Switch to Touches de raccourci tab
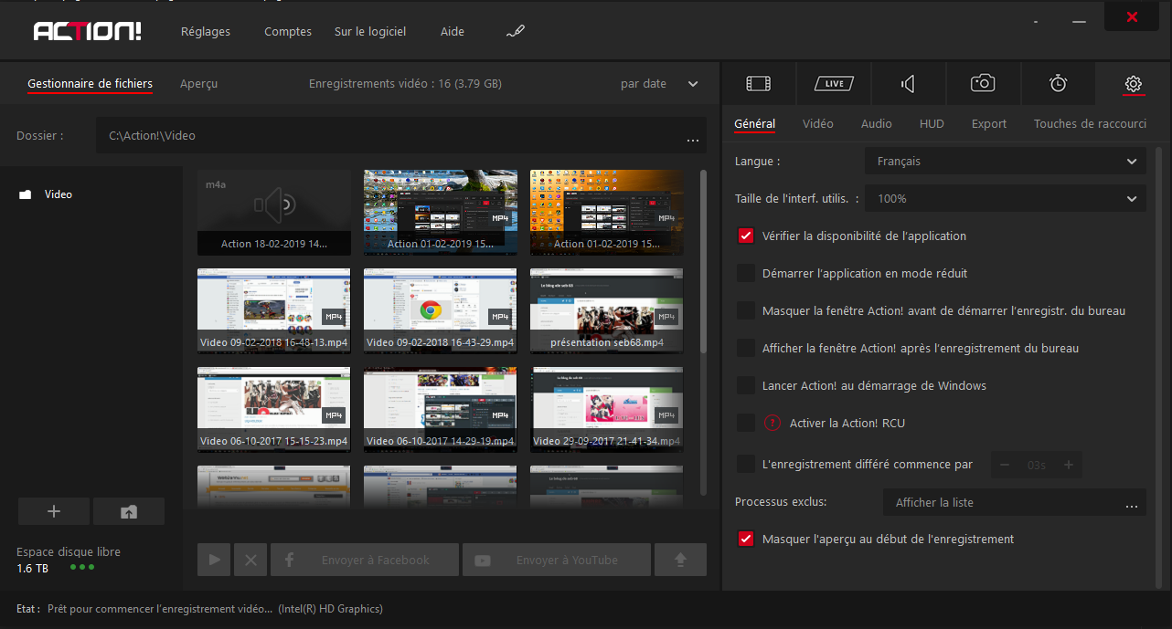Image resolution: width=1172 pixels, height=629 pixels. pyautogui.click(x=1090, y=124)
